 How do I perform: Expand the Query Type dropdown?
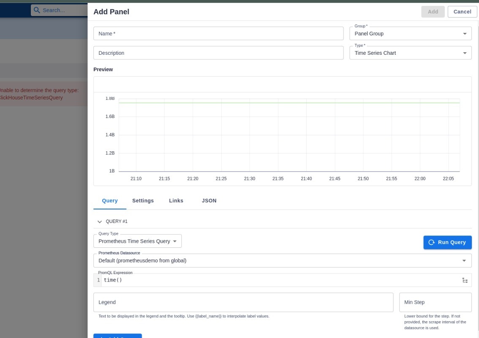(137, 241)
